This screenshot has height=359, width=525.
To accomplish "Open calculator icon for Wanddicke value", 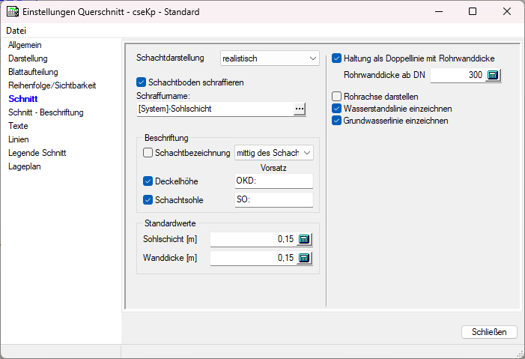I will pyautogui.click(x=304, y=258).
